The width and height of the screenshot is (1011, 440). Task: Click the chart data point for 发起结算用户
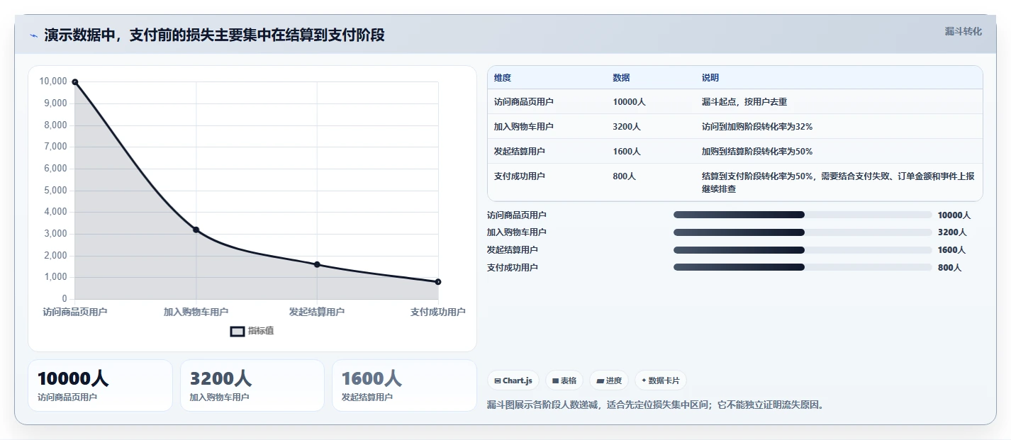[x=317, y=264]
